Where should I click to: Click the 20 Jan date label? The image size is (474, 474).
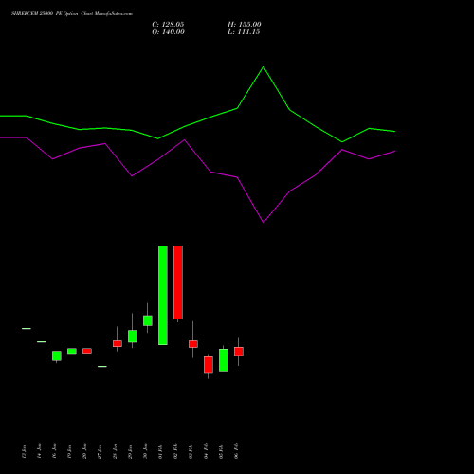(84, 451)
